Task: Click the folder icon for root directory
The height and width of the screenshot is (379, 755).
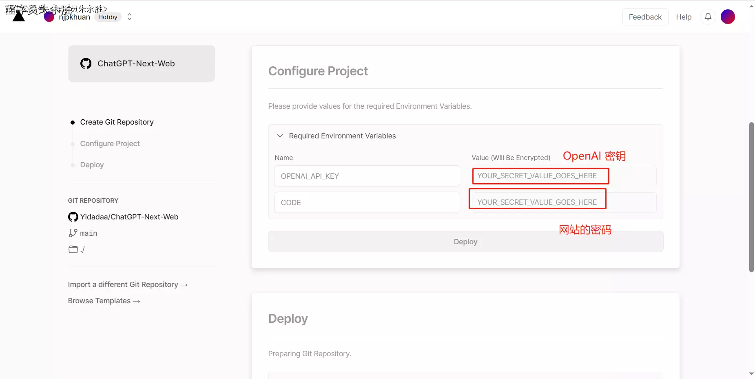Action: [73, 250]
